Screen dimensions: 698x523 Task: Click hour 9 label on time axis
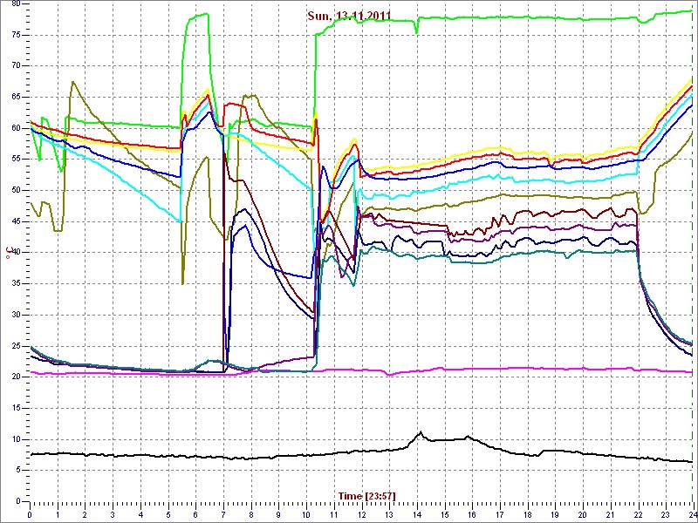coord(279,514)
